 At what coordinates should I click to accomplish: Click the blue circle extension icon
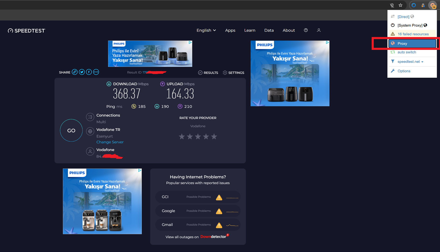pyautogui.click(x=414, y=5)
